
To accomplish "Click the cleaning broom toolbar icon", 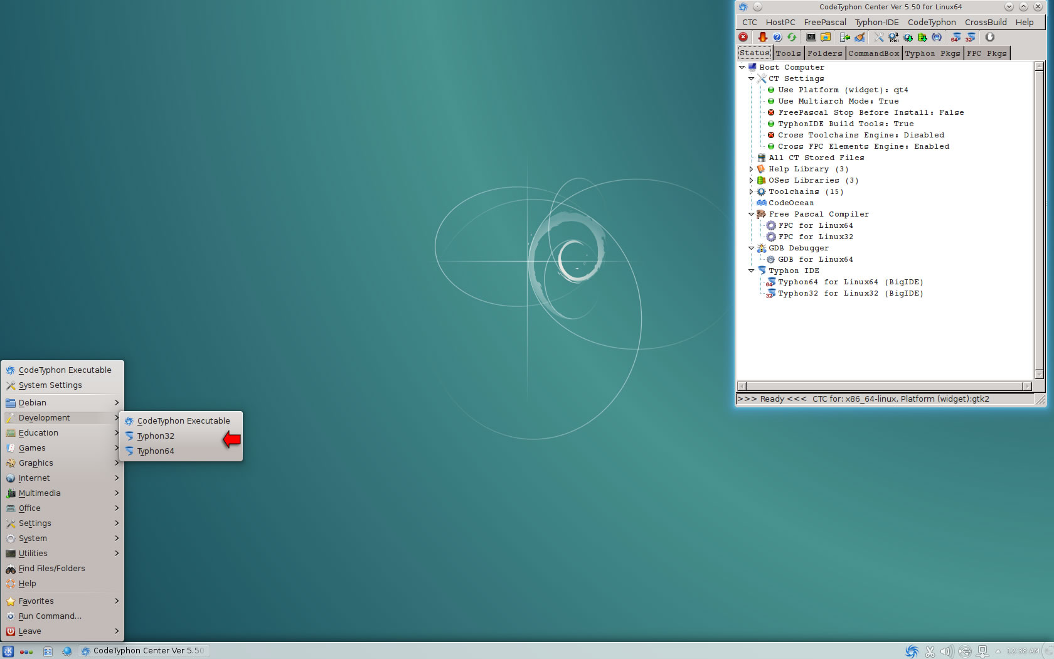I will [860, 38].
